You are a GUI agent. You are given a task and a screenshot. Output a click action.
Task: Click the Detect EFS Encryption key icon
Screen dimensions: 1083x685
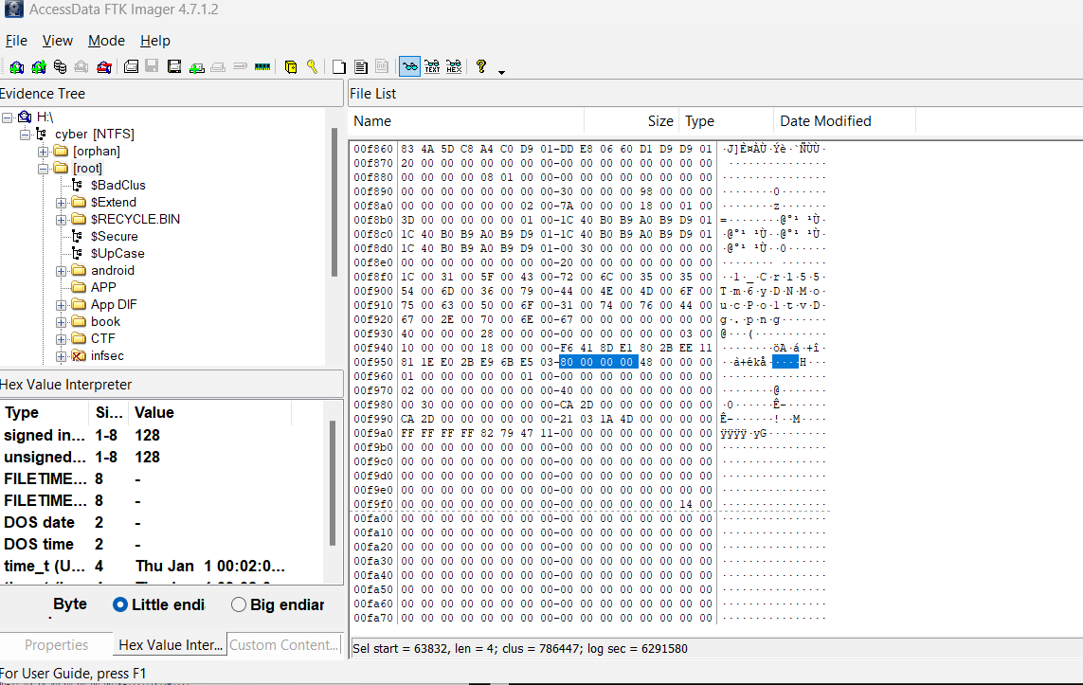click(312, 67)
